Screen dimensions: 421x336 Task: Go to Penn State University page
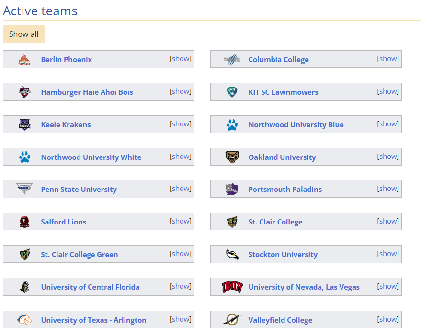tap(79, 189)
